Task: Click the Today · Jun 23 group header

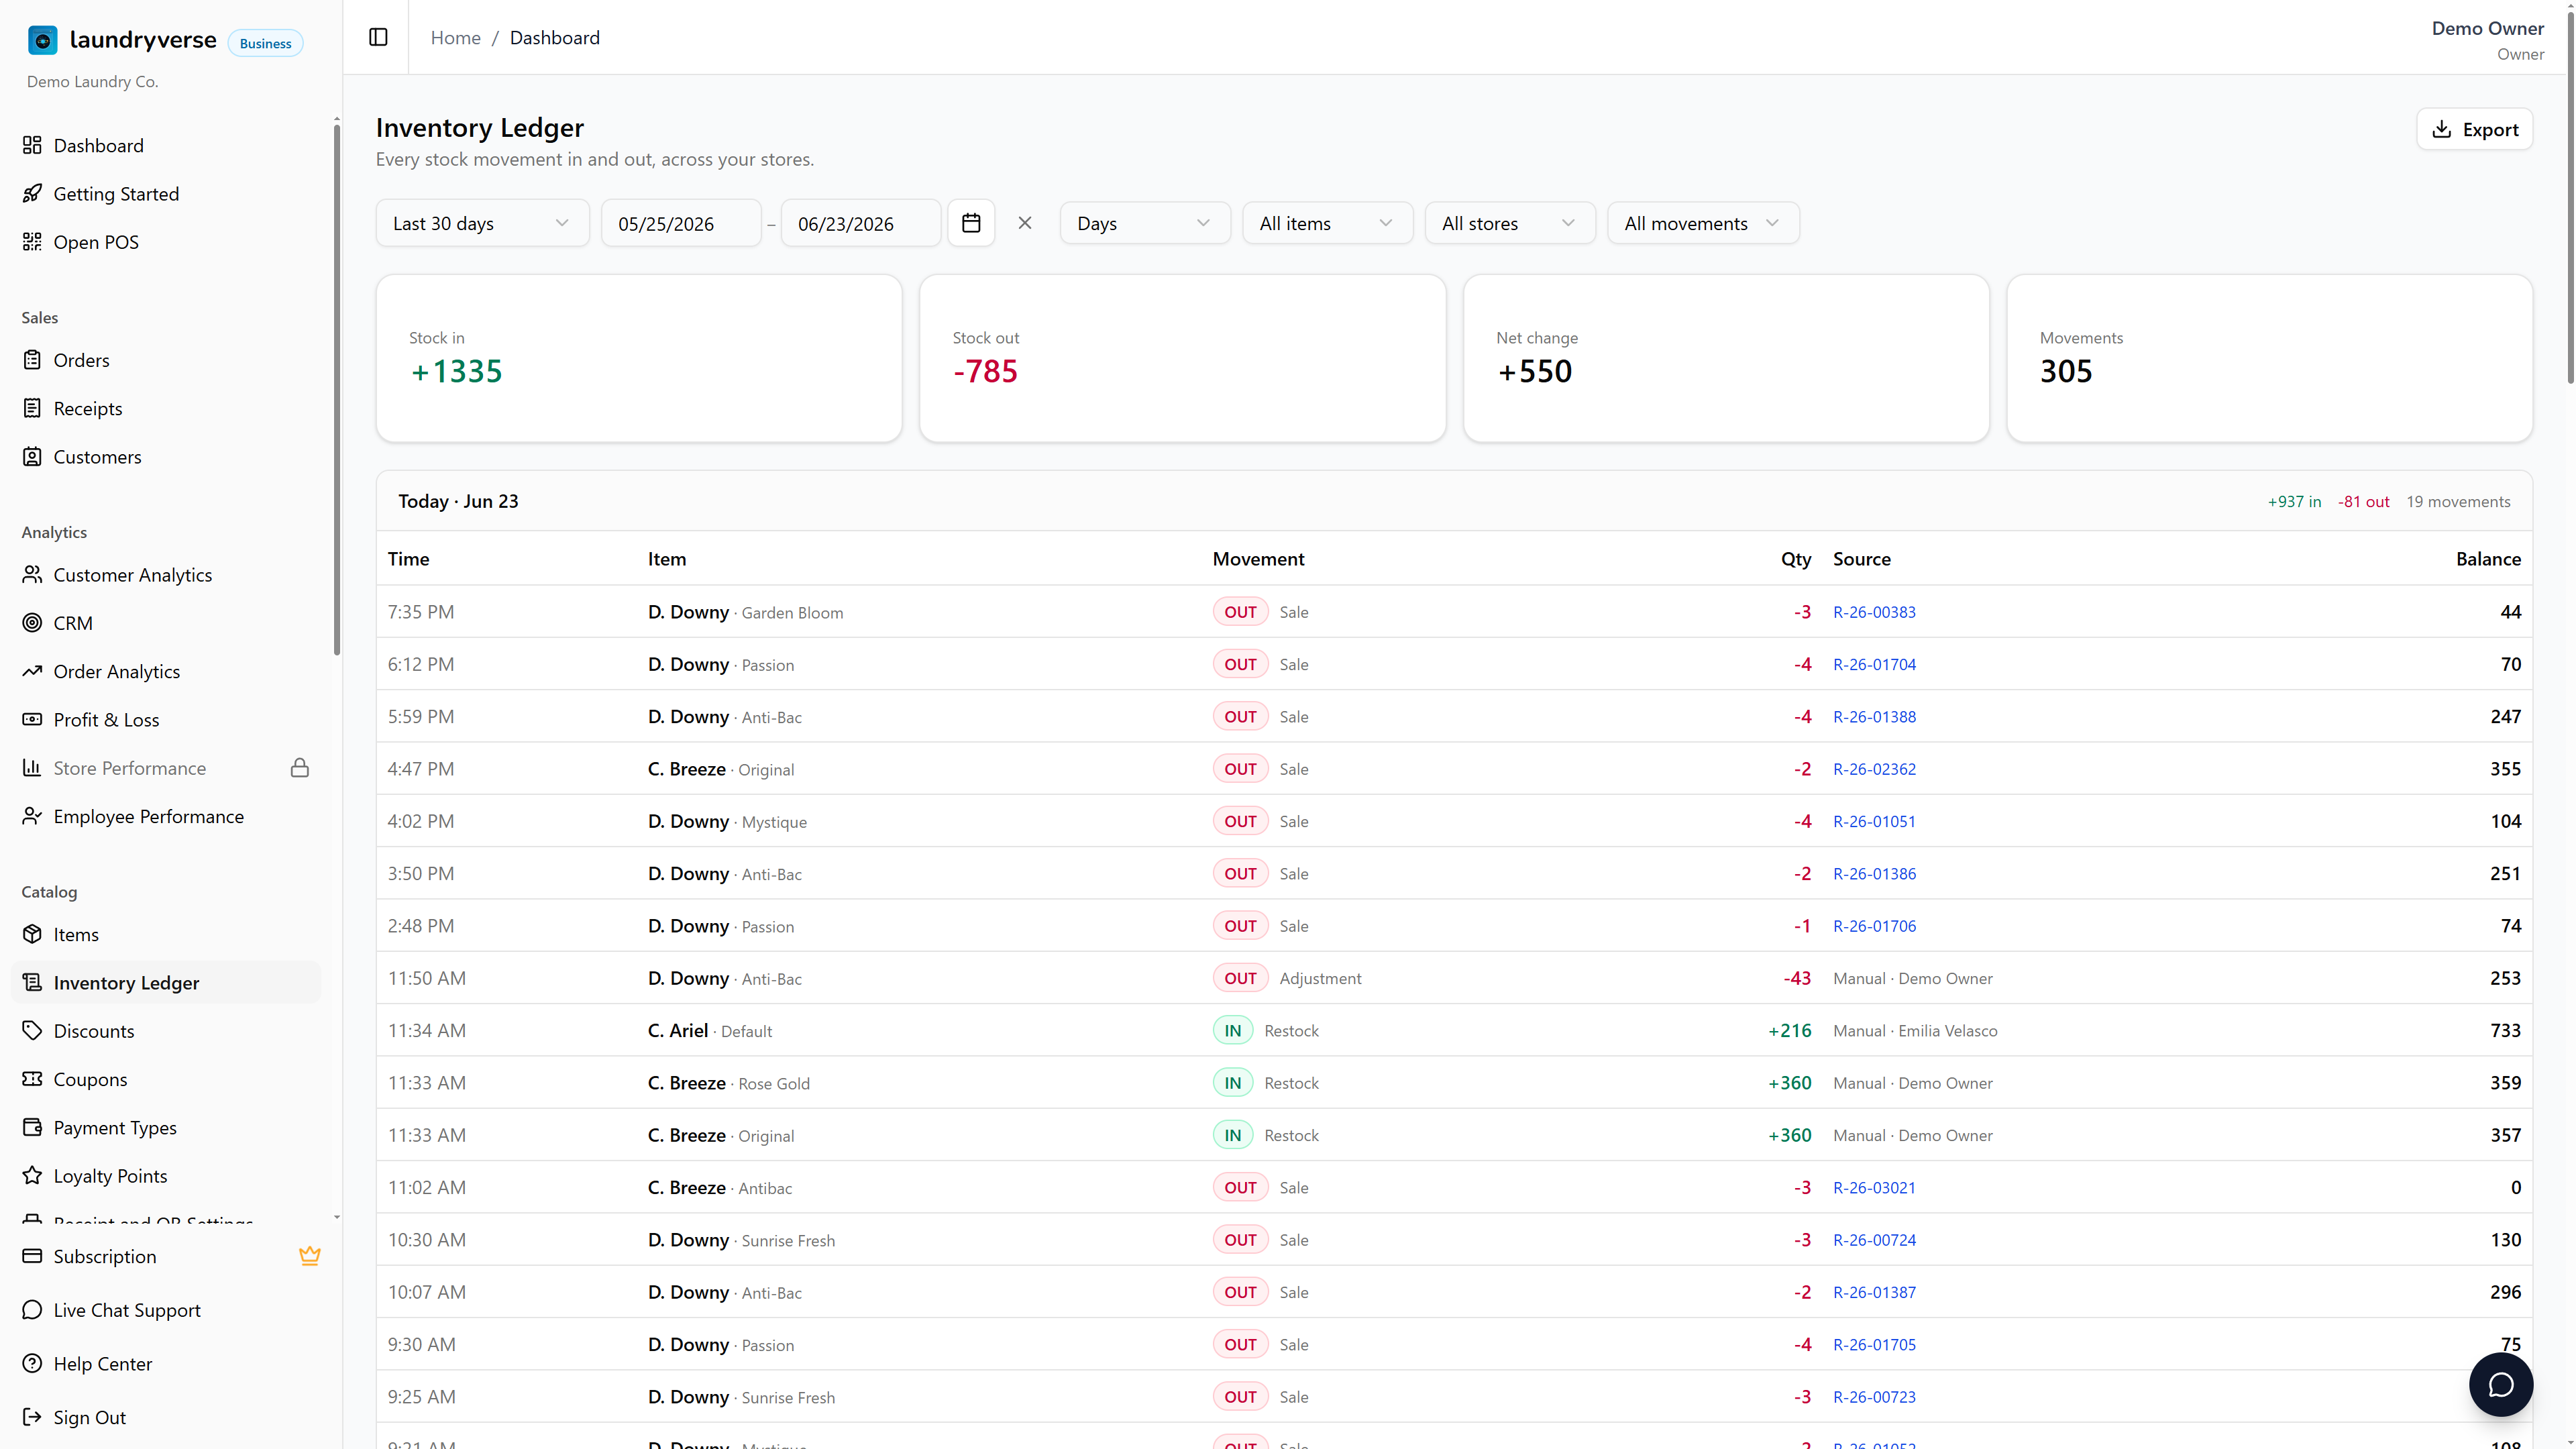Action: tap(1454, 501)
